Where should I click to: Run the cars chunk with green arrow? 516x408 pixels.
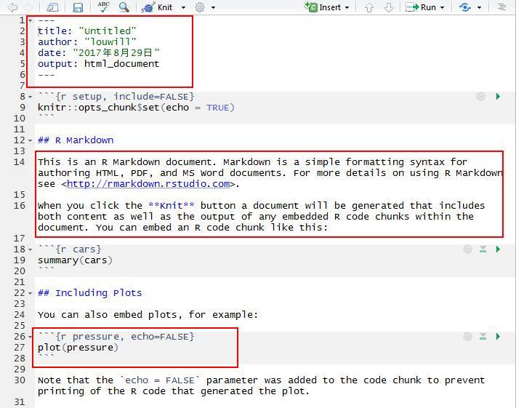point(498,249)
